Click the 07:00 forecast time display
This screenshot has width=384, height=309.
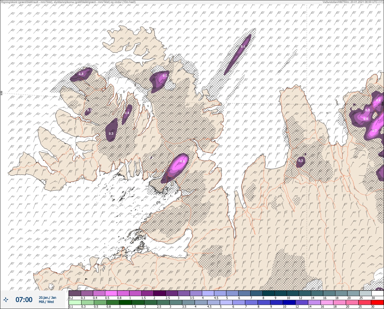tap(24, 299)
